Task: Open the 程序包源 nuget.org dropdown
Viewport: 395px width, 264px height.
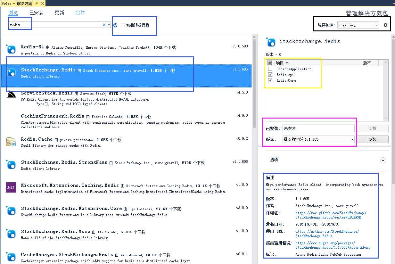Action: [x=358, y=25]
